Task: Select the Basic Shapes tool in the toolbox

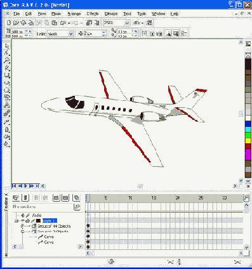Action: tap(7, 98)
